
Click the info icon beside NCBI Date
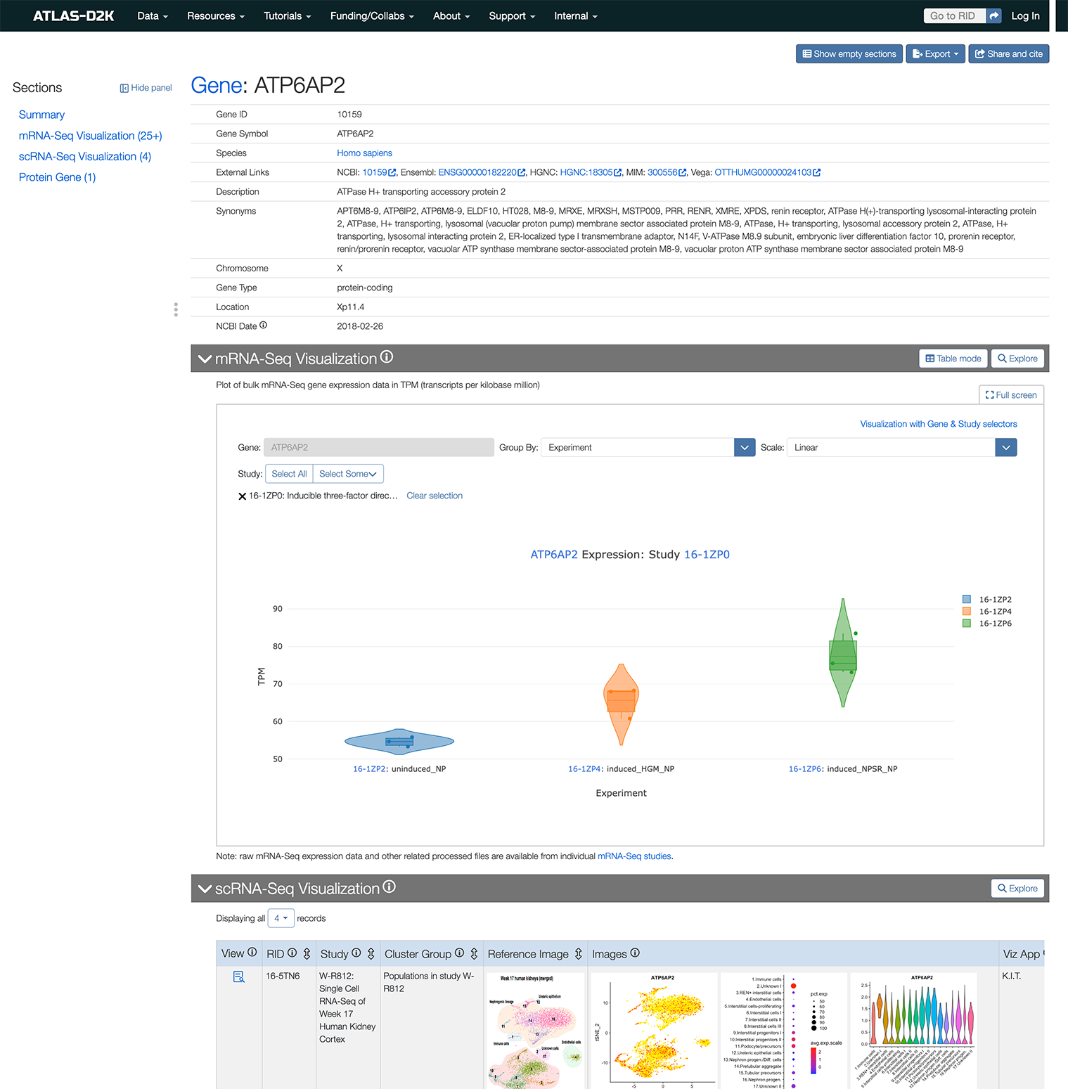[263, 326]
